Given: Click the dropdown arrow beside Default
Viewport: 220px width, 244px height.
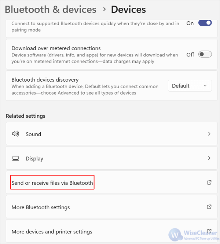Looking at the screenshot, I should [205, 86].
